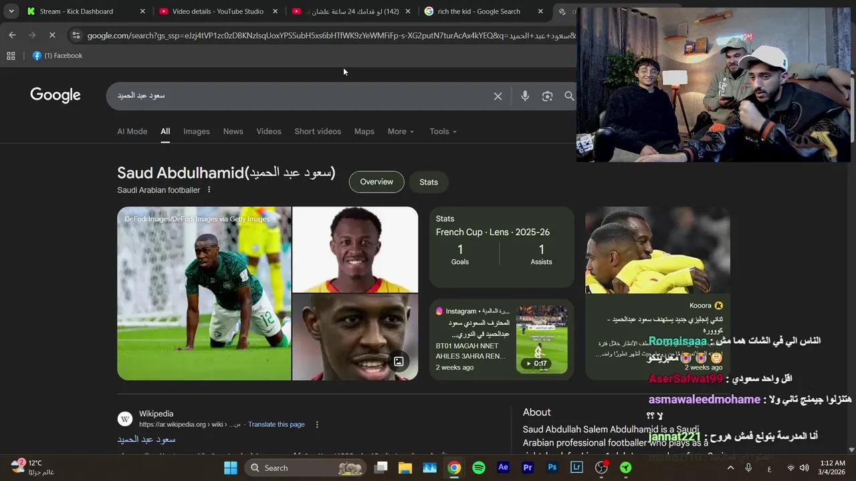This screenshot has height=481, width=856.
Task: Close the YouTube Studio tab
Action: (x=276, y=11)
